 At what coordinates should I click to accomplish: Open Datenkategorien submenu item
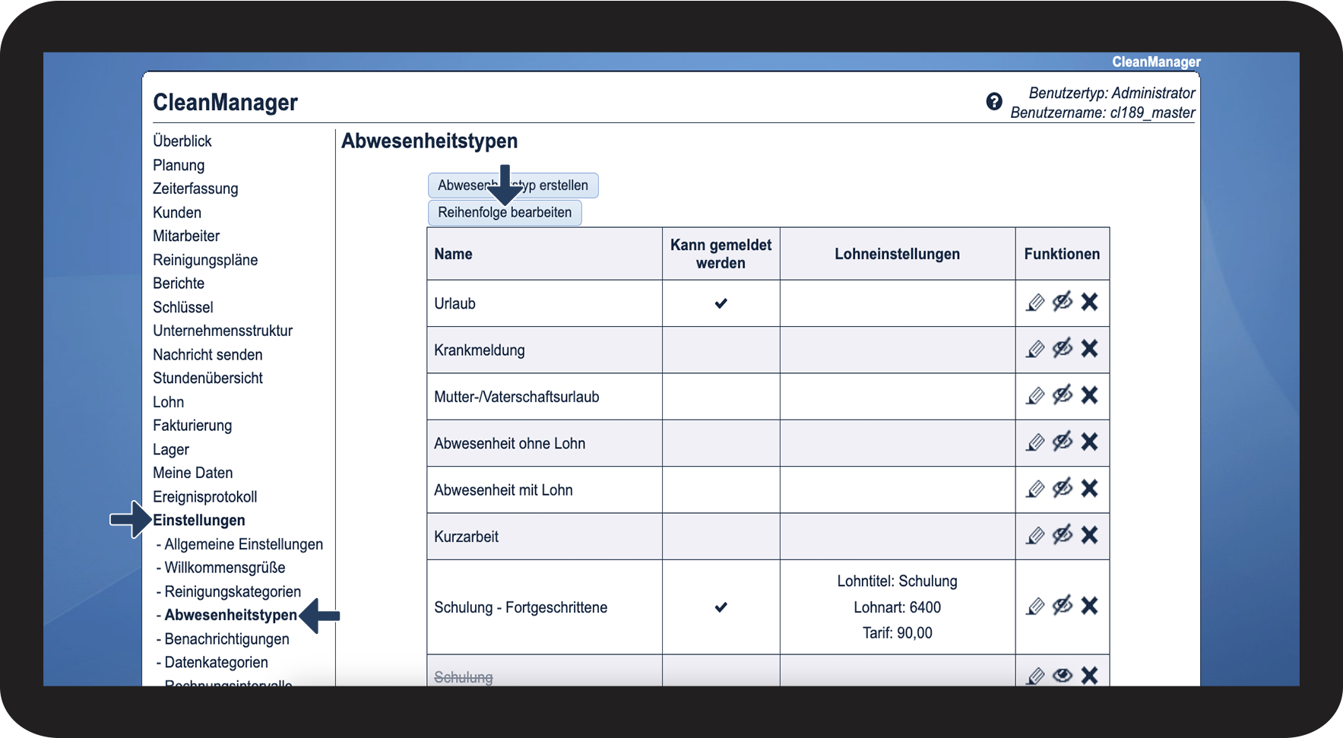click(217, 663)
